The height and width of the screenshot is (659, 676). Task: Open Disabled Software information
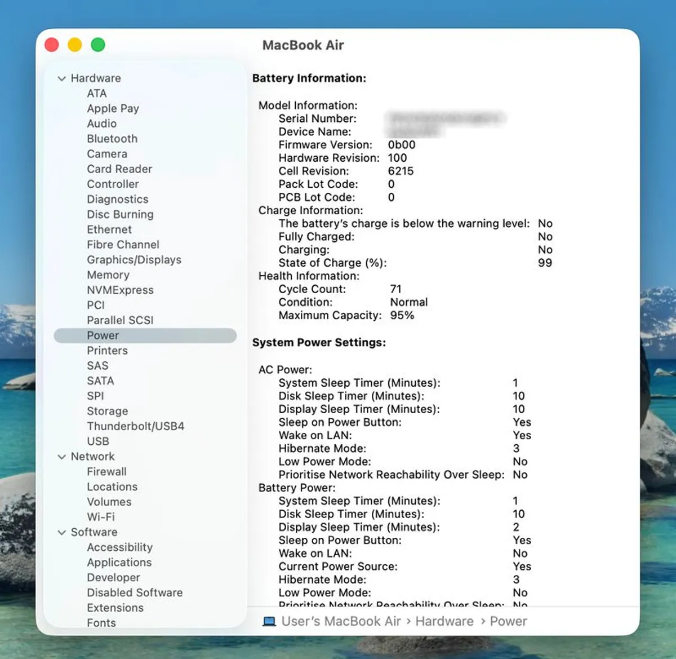[135, 592]
